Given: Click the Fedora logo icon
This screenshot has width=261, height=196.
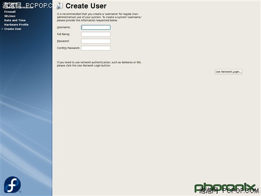Looking at the screenshot, I should tap(13, 185).
